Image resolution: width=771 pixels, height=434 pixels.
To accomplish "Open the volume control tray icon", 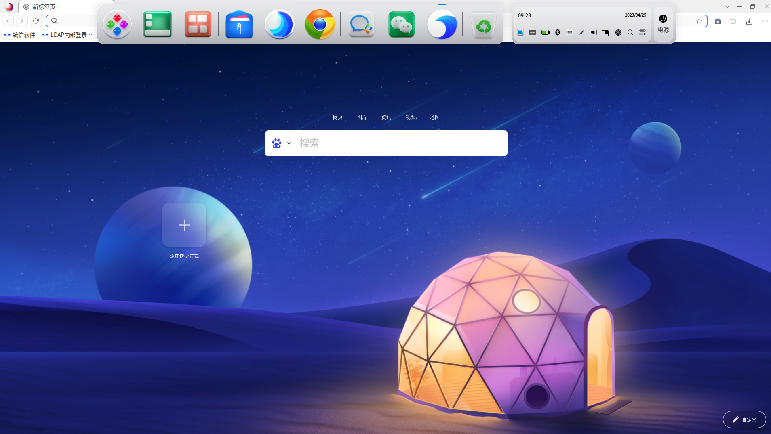I will click(x=594, y=32).
